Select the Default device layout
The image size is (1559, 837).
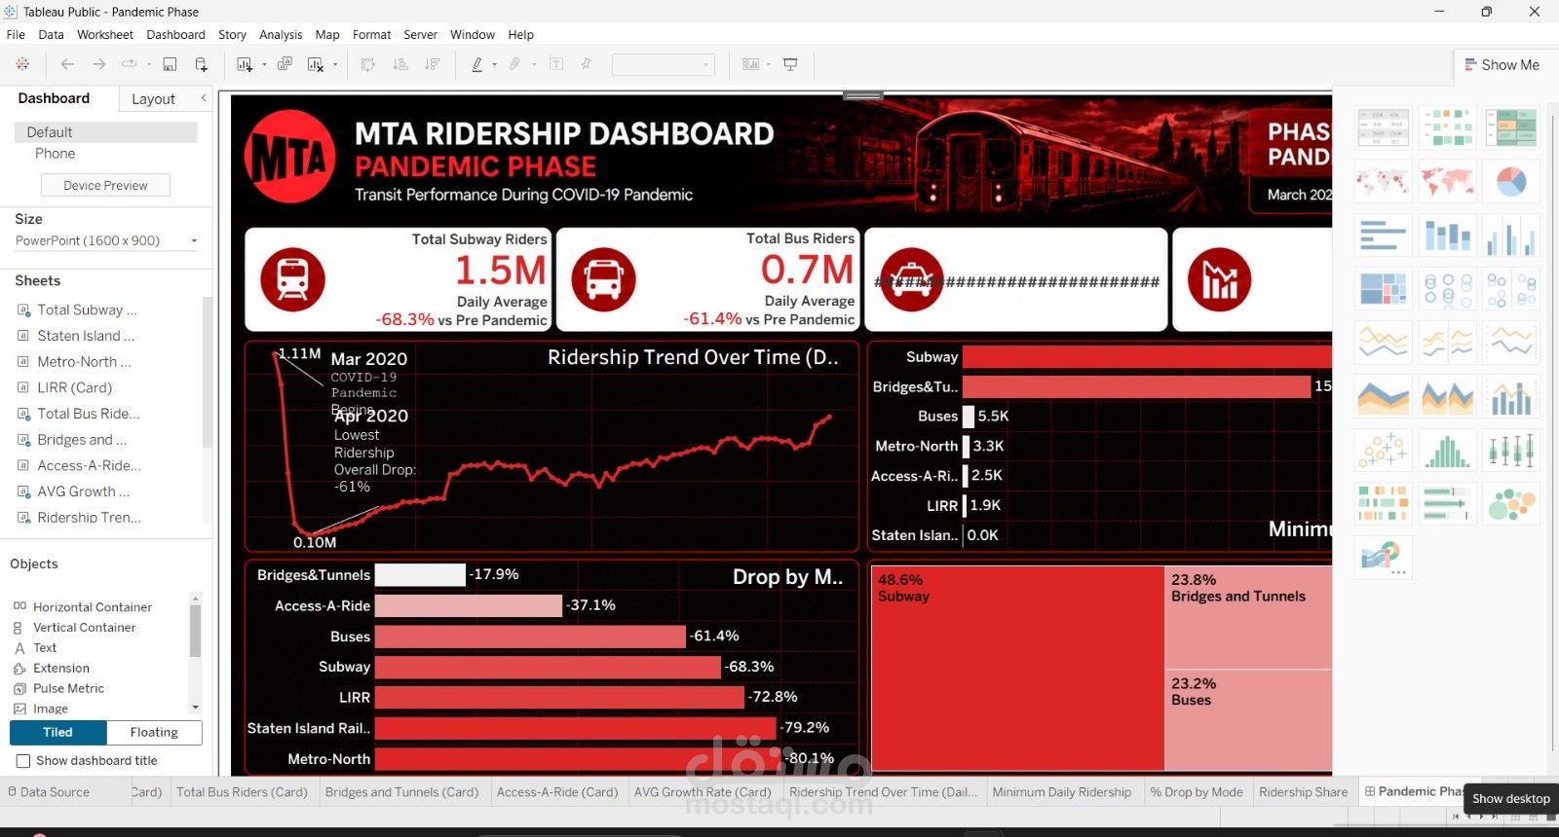[106, 132]
